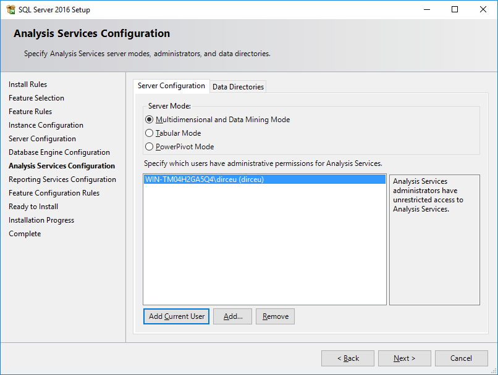This screenshot has width=498, height=375.
Task: Click the SQL Server Setup title bar icon
Action: coord(11,9)
